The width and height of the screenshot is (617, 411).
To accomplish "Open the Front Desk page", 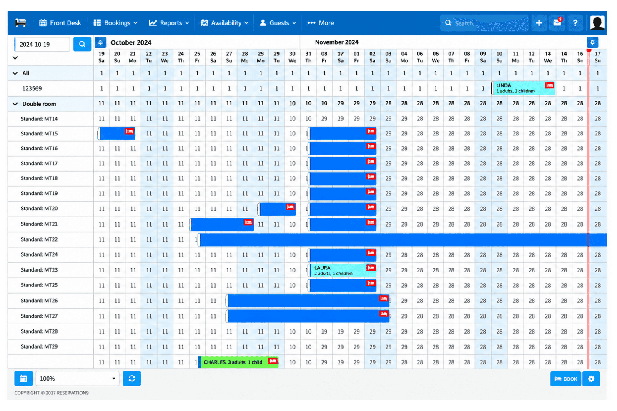I will pos(60,23).
